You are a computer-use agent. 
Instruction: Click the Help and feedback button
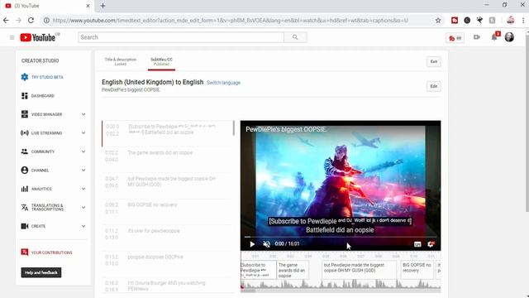point(41,272)
